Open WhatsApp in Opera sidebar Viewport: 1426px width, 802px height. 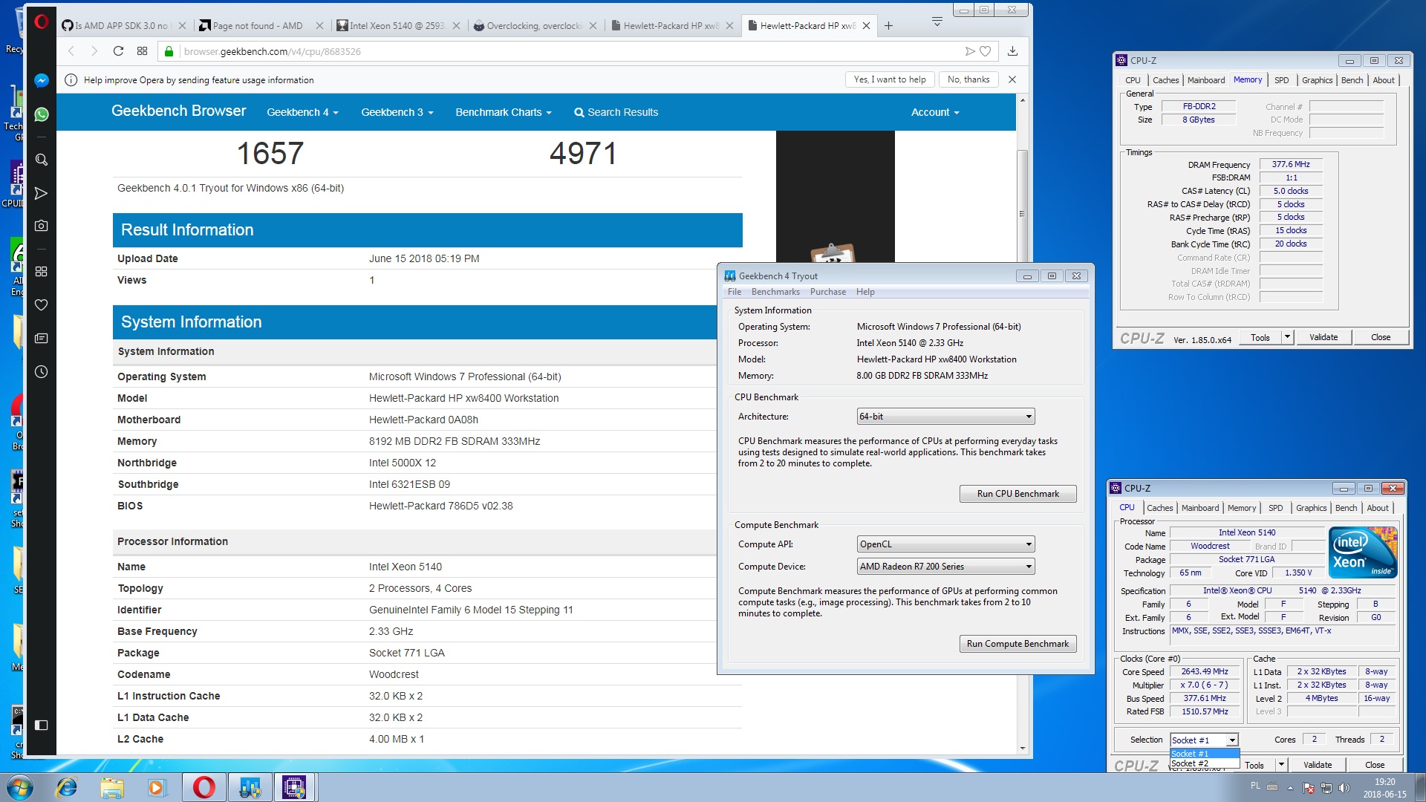[42, 114]
